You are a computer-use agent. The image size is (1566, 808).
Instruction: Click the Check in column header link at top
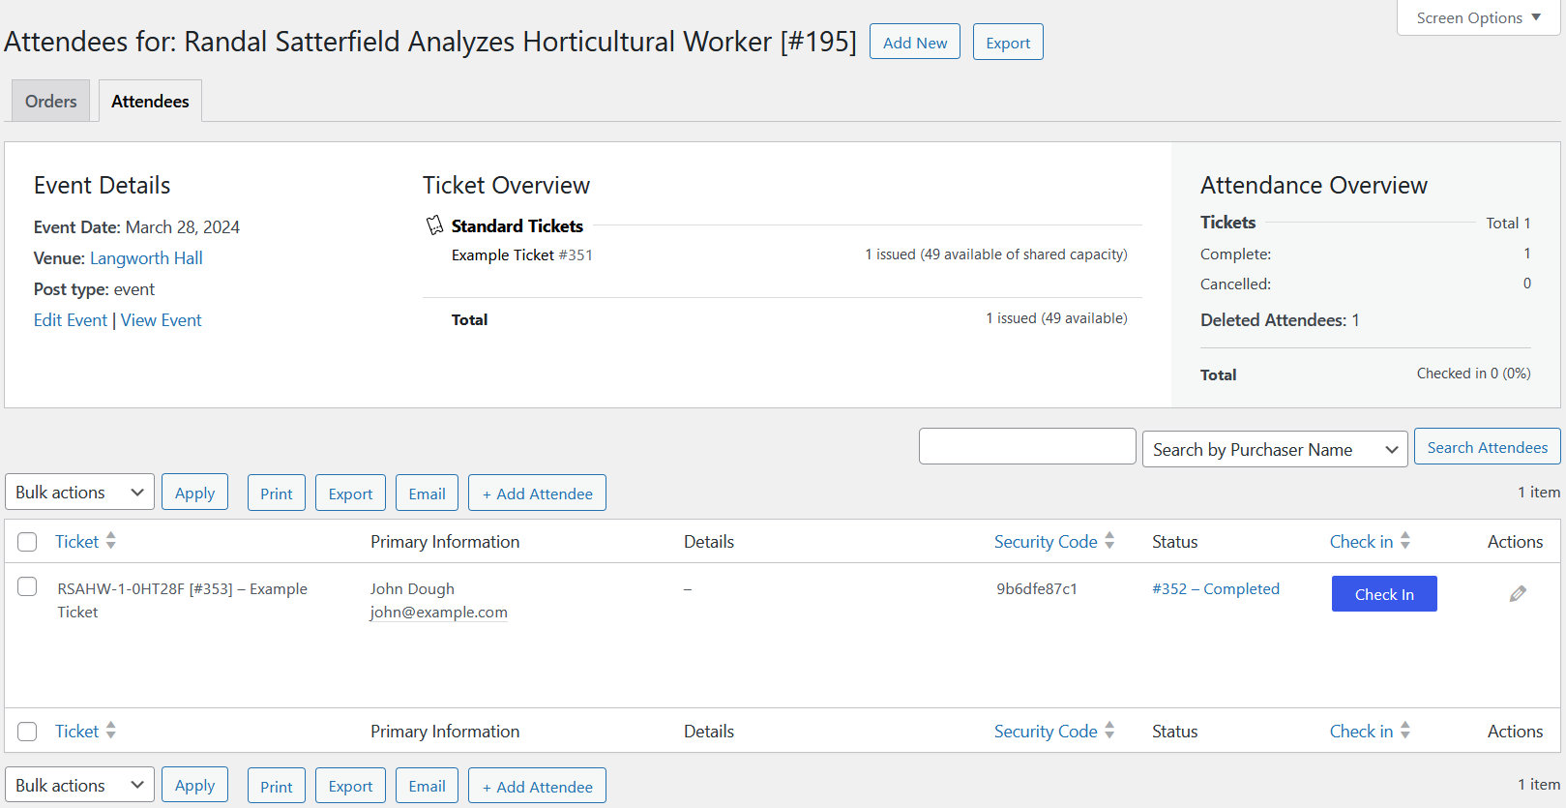coord(1361,541)
